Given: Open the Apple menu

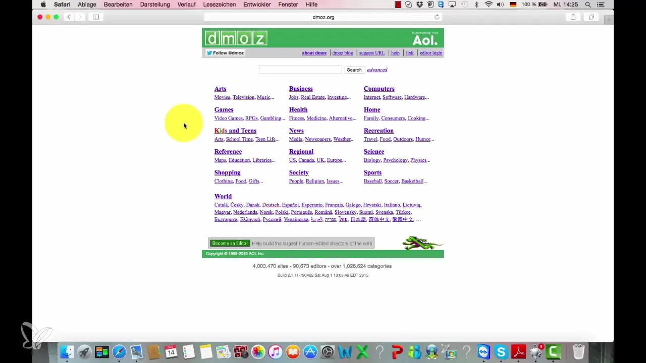Looking at the screenshot, I should [43, 5].
